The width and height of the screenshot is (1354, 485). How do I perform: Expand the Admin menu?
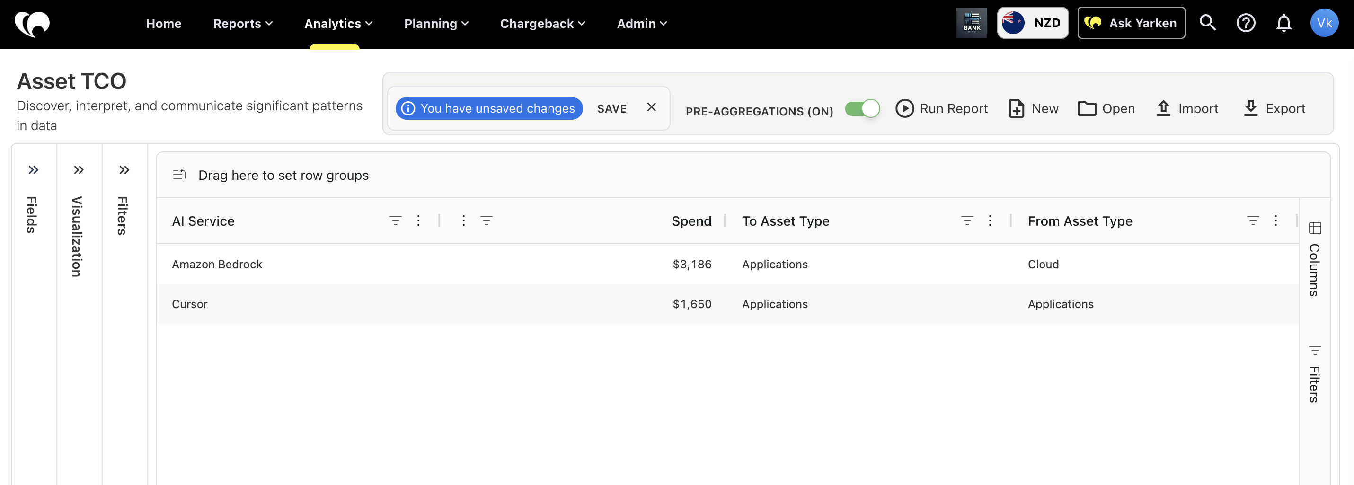(642, 24)
